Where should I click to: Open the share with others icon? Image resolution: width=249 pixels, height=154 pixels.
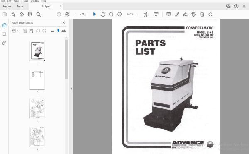[x=228, y=6]
